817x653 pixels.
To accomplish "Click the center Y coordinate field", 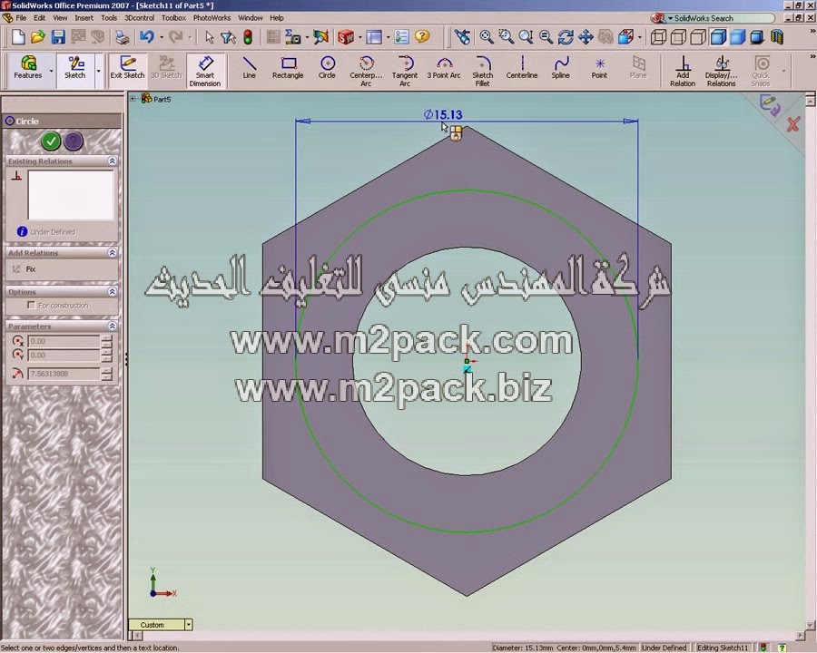I will point(64,356).
